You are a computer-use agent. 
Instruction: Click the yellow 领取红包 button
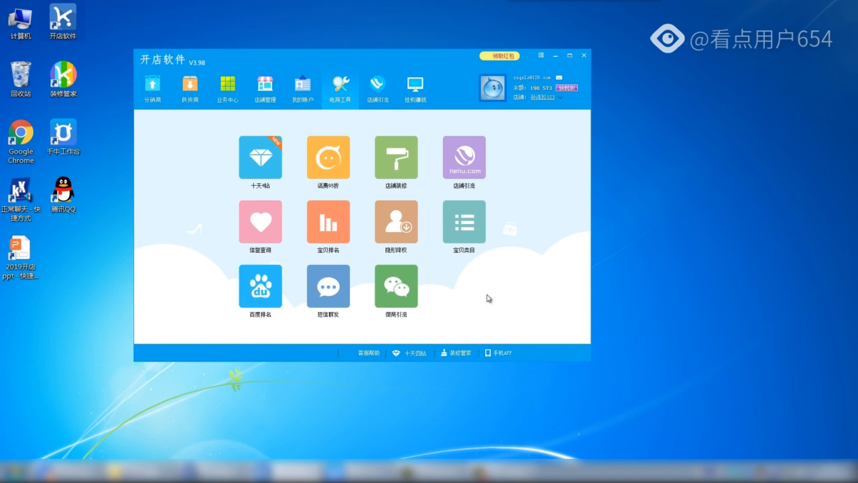[499, 56]
